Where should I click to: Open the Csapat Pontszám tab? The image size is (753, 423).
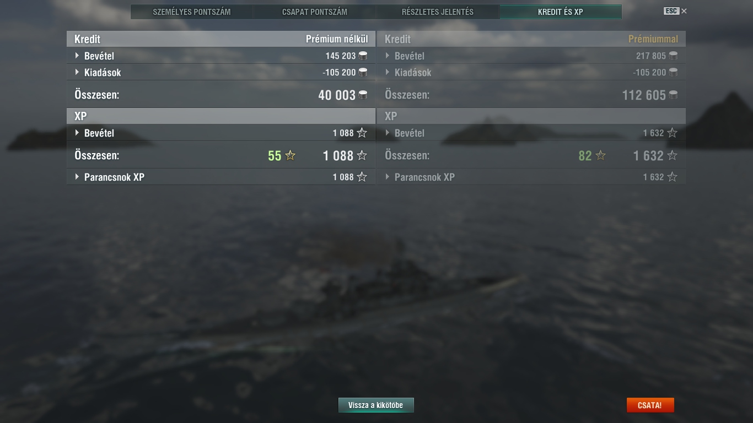click(315, 12)
